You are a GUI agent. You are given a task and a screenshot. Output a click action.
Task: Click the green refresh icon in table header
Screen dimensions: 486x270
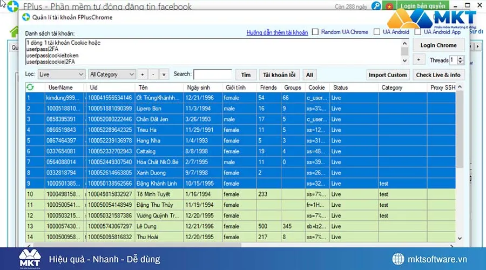point(30,87)
